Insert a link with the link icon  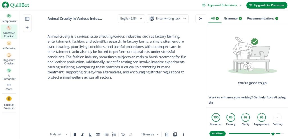(x=98, y=134)
